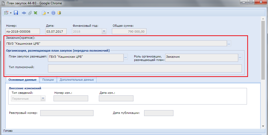Viewport: 268px width, 135px height.
Task: Click the Save floppy disk icon
Action: 16,13
